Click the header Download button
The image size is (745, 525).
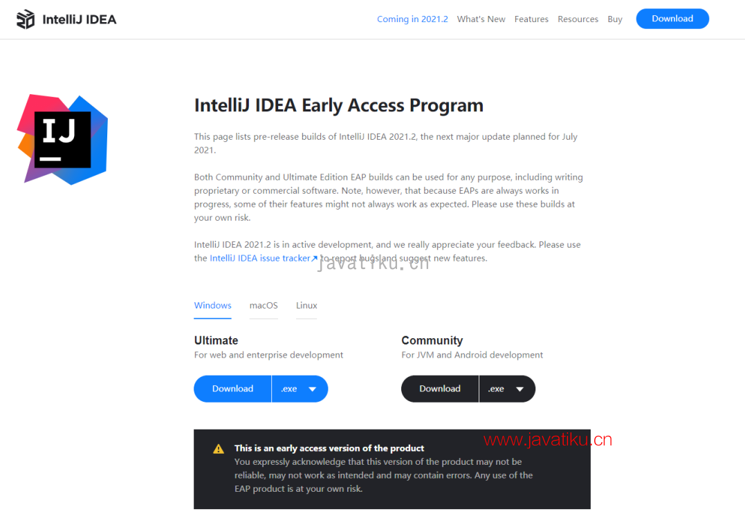pos(672,19)
